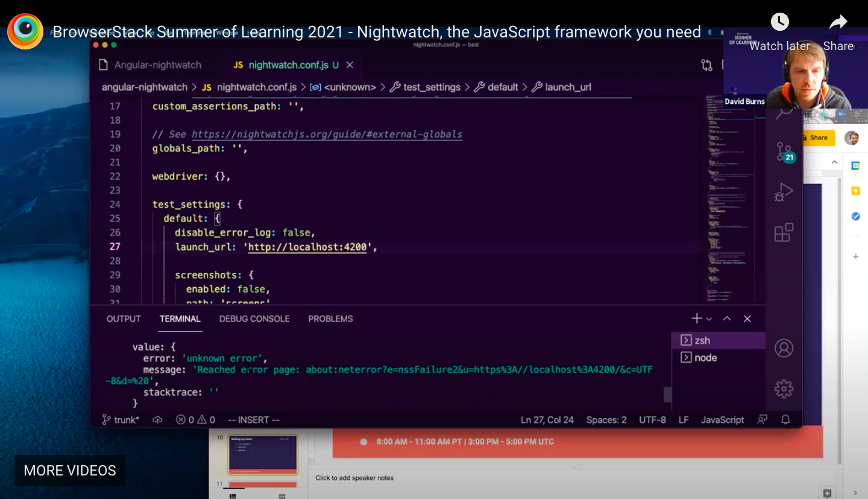Open the video title link
This screenshot has width=868, height=499.
(x=377, y=32)
